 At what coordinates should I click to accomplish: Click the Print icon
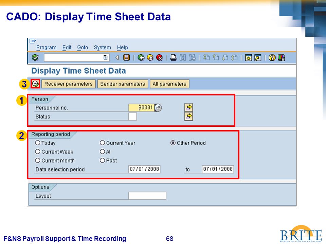(x=174, y=58)
